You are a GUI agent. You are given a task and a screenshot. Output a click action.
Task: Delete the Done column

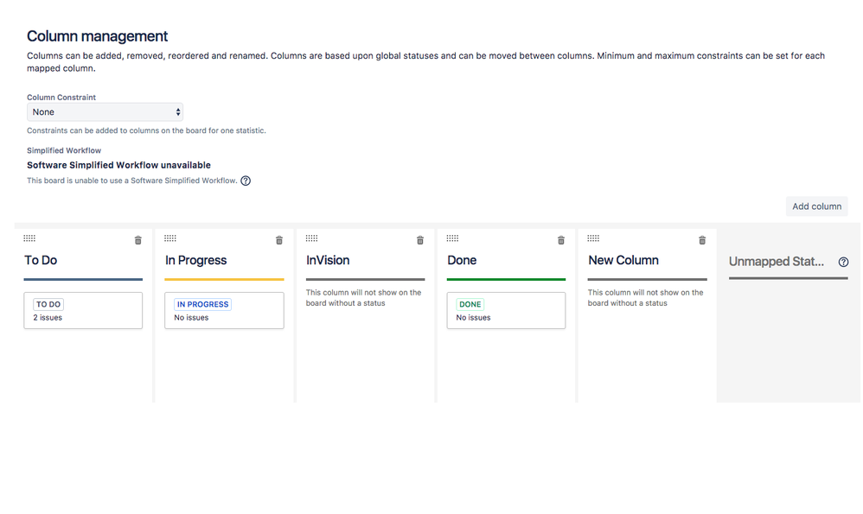[x=561, y=240]
